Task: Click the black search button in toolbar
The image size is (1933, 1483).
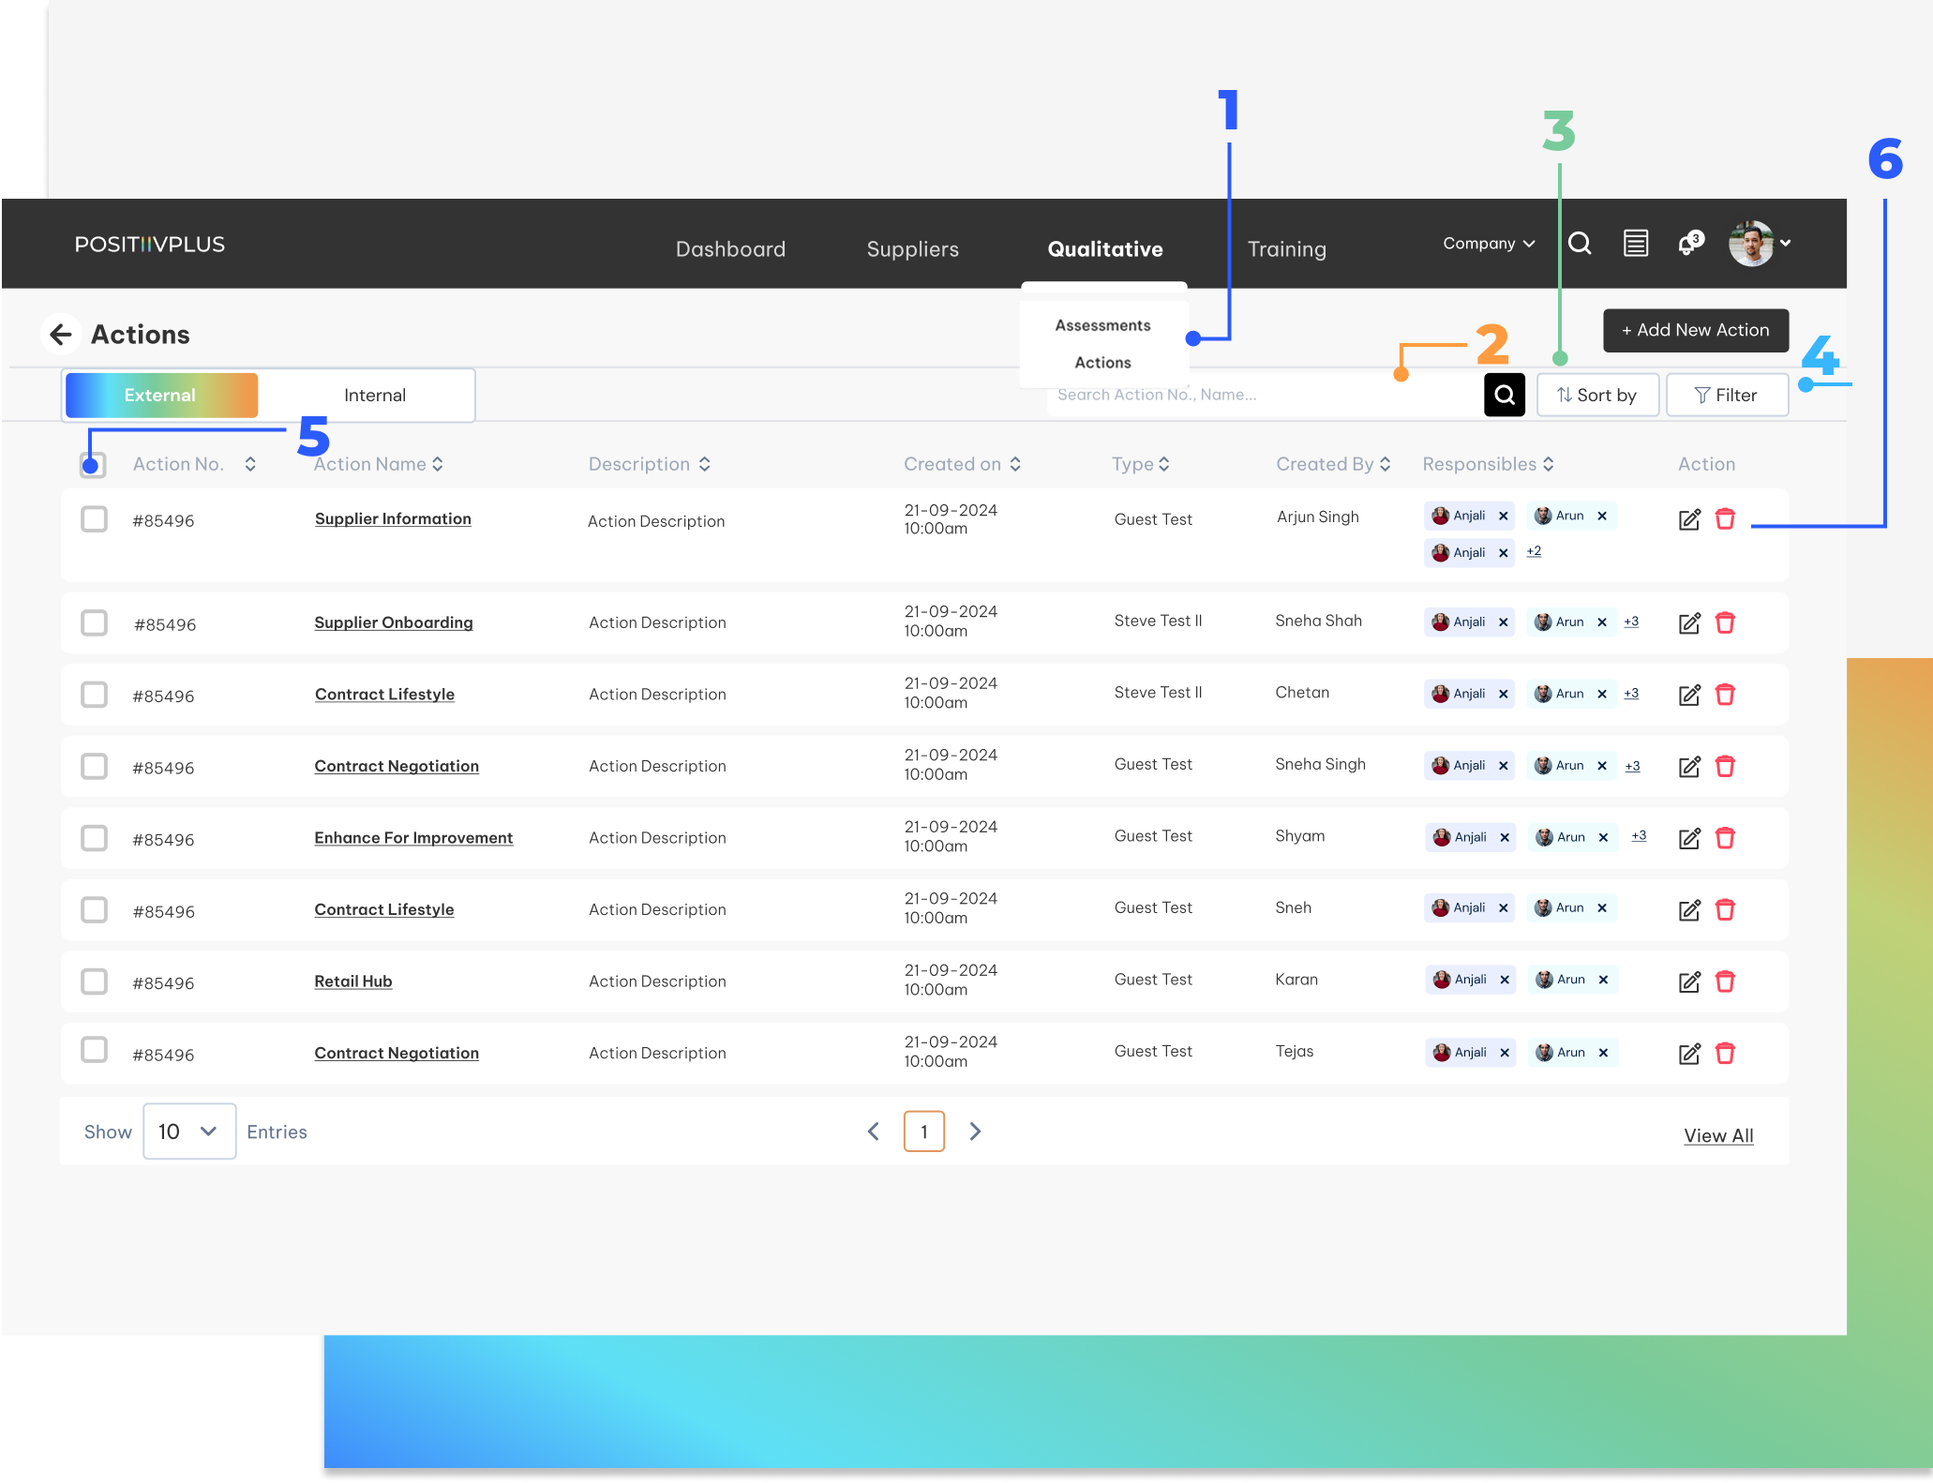Action: point(1504,395)
